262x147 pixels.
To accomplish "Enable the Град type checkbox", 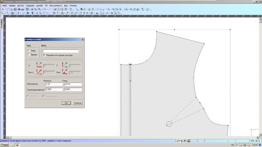I will coord(29,50).
